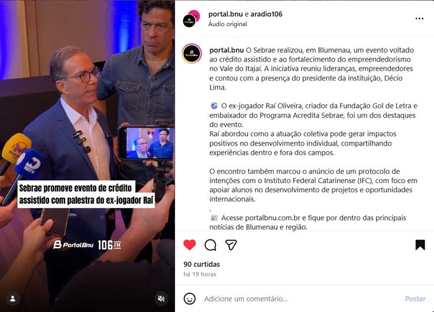Click the globe emoji in the caption
Image resolution: width=434 pixels, height=312 pixels.
click(x=214, y=106)
